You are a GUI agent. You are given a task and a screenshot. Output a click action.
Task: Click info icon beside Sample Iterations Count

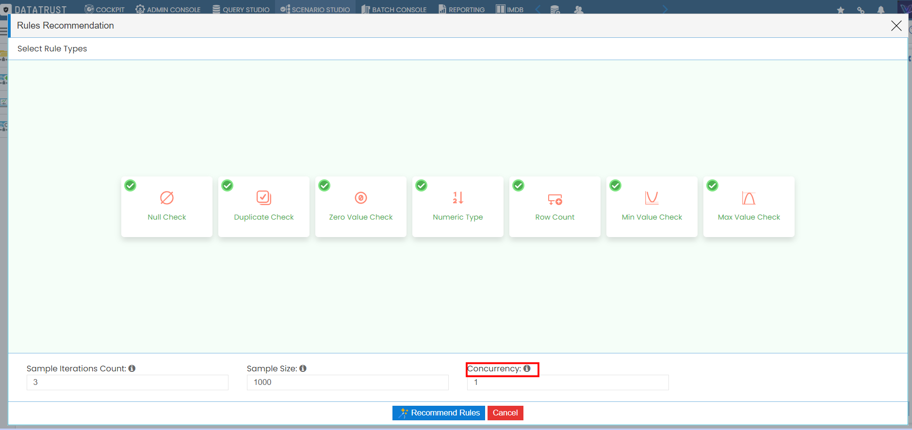pyautogui.click(x=132, y=368)
